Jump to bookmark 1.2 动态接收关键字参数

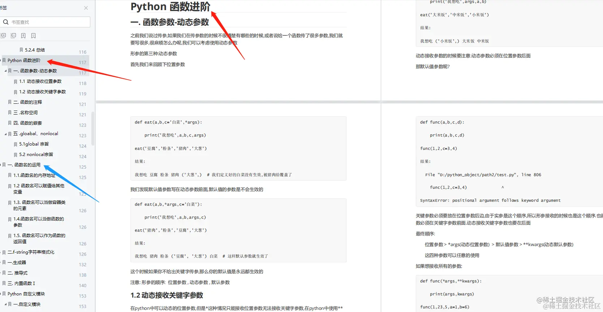click(x=43, y=92)
